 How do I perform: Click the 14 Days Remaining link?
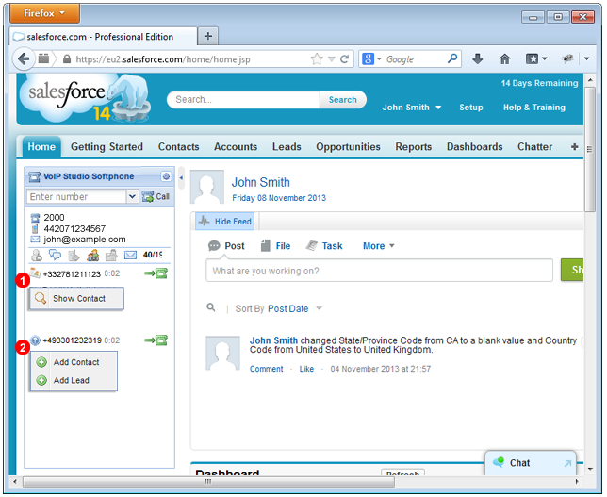click(x=539, y=83)
